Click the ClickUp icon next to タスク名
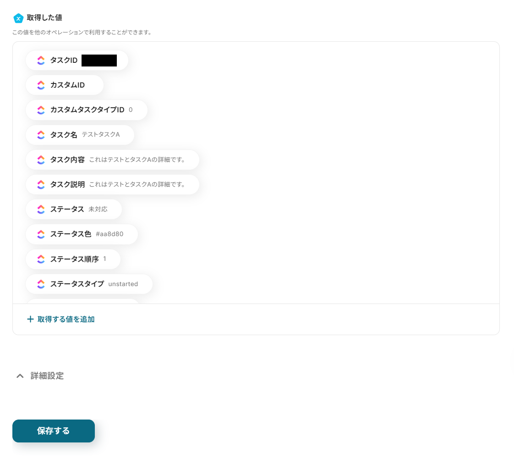 41,135
